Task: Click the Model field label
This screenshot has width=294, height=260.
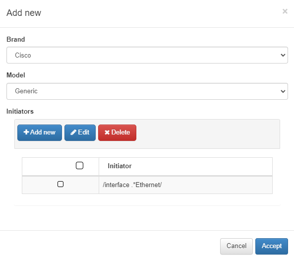Action: click(16, 75)
